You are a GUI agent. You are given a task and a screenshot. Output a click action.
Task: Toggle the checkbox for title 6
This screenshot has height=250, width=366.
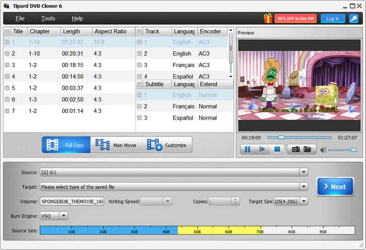pos(7,99)
